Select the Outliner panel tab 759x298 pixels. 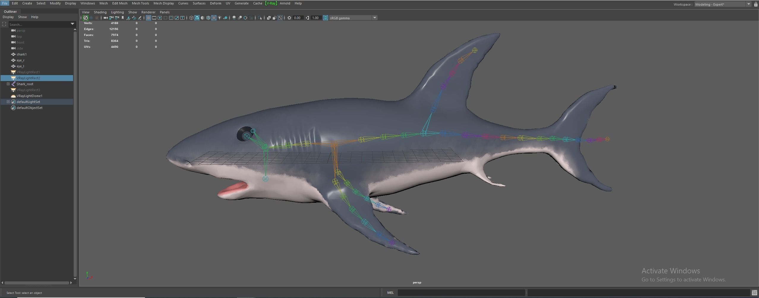point(10,12)
